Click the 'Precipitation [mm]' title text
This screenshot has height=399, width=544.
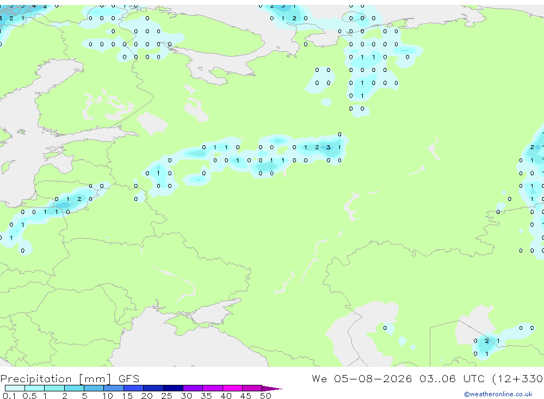(x=55, y=378)
